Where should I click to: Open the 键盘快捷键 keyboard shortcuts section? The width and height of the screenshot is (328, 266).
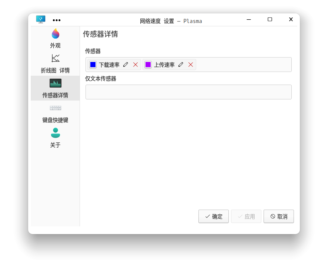tap(55, 113)
